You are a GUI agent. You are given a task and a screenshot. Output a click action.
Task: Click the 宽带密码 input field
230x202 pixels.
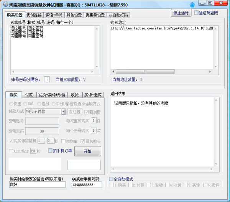pos(42,131)
